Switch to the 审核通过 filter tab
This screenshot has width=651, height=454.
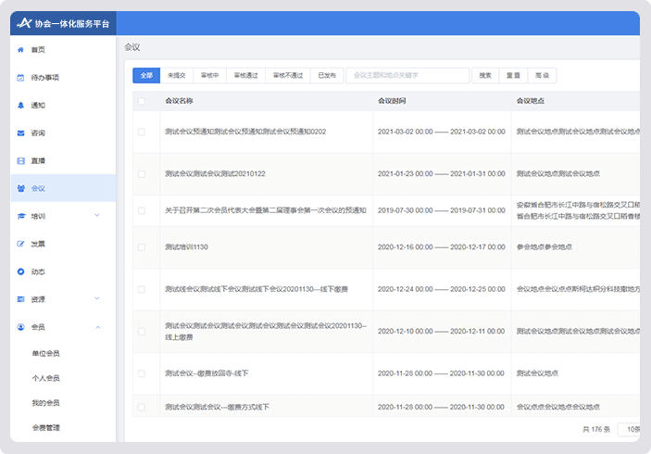(x=245, y=75)
